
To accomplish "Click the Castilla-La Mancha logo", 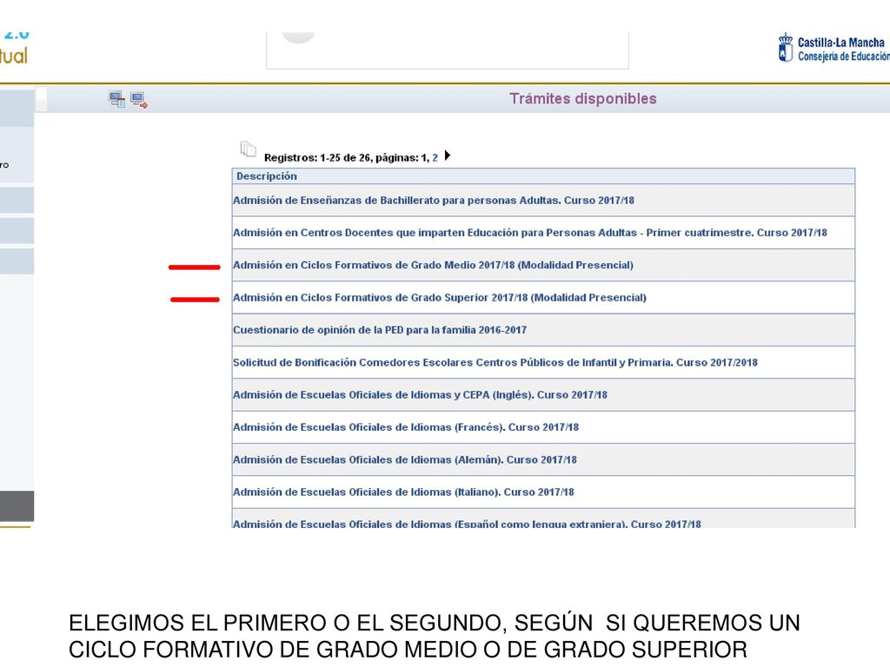I will pyautogui.click(x=834, y=48).
